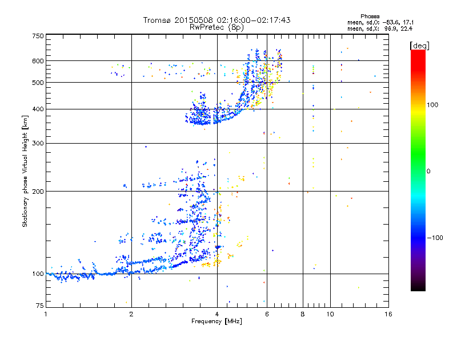This screenshot has width=457, height=342.
Task: Click the y-axis tick label '400'
Action: [38, 109]
